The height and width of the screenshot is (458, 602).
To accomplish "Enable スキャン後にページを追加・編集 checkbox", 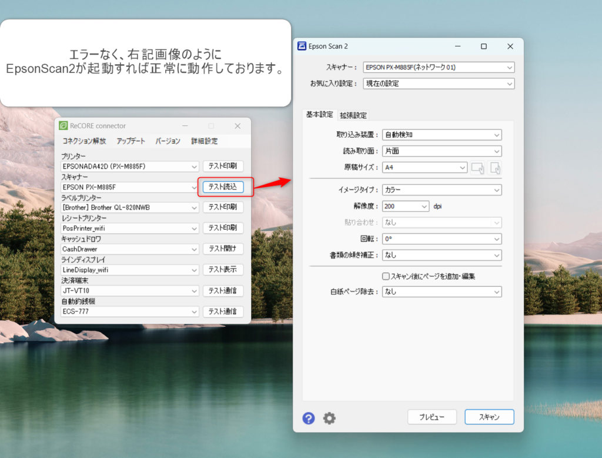I will click(x=386, y=276).
